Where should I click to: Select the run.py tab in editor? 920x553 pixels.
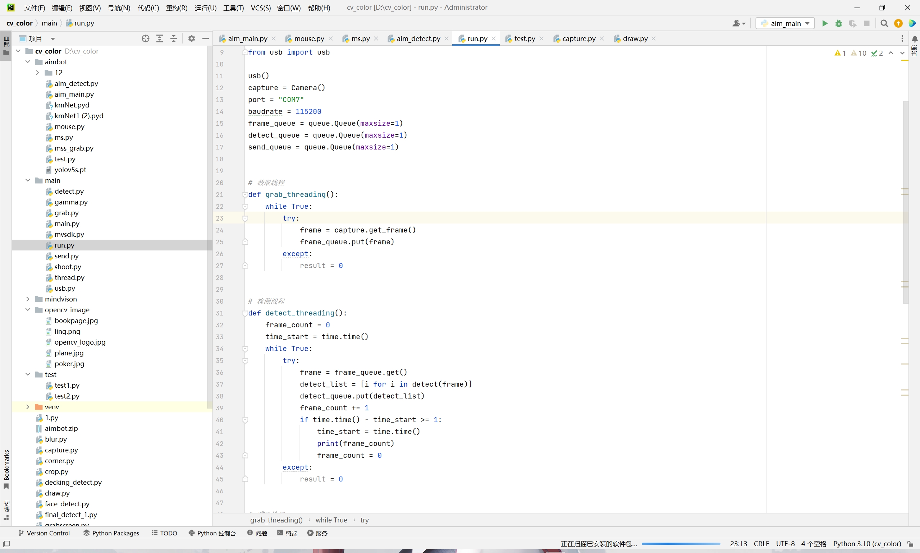click(x=477, y=38)
